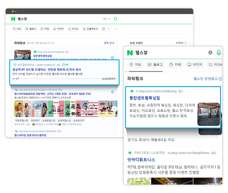Click the 톡톡 chat icon on 코드엠 ad
Viewport: 228px width, 193px height.
66,65
